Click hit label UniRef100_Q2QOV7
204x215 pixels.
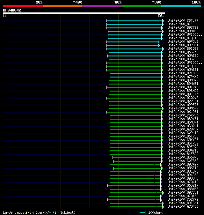click(x=183, y=98)
